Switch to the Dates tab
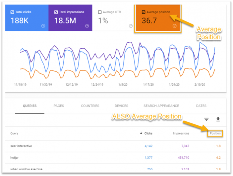The height and width of the screenshot is (176, 233). 201,106
